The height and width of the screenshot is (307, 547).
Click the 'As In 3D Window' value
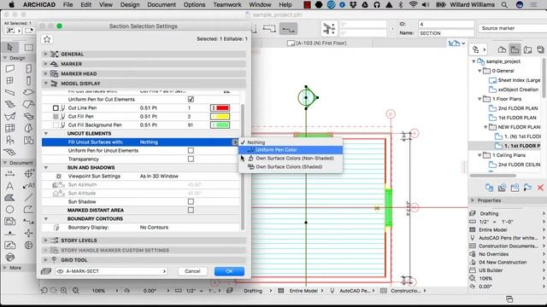click(159, 177)
